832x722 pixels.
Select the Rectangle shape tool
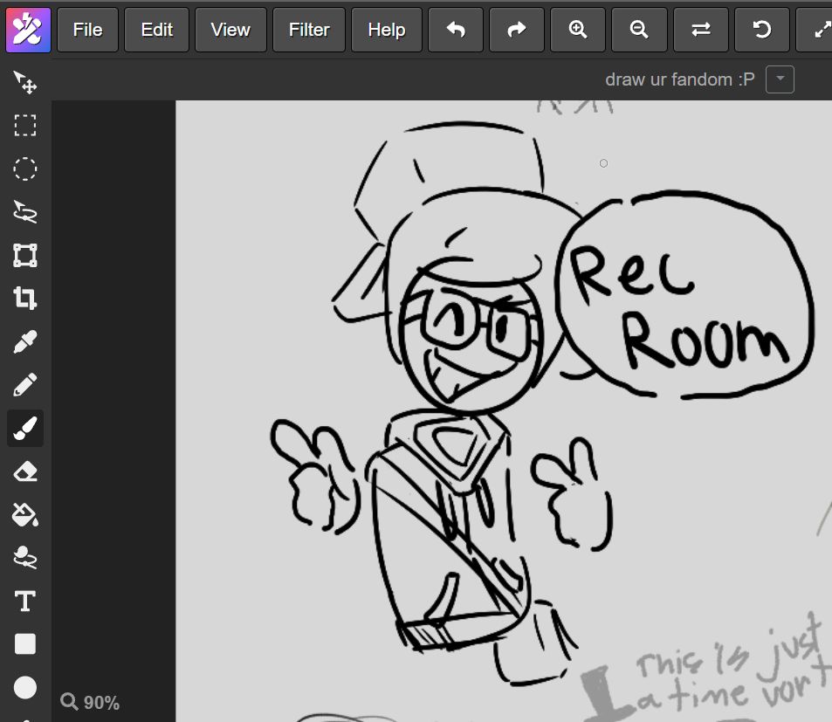25,644
